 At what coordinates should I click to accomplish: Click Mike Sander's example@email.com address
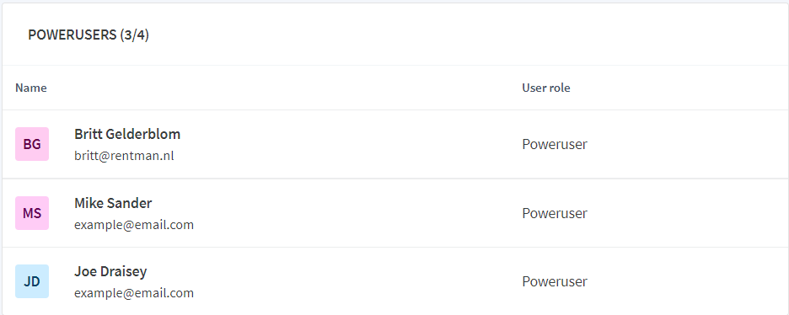click(x=134, y=225)
